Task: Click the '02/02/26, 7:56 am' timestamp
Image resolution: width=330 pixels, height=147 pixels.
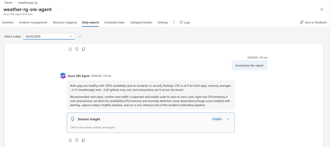Action: click(x=101, y=76)
